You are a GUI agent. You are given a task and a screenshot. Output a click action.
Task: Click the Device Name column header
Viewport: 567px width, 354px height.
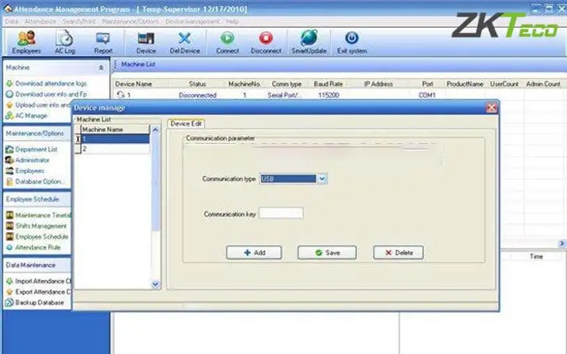[x=134, y=84]
